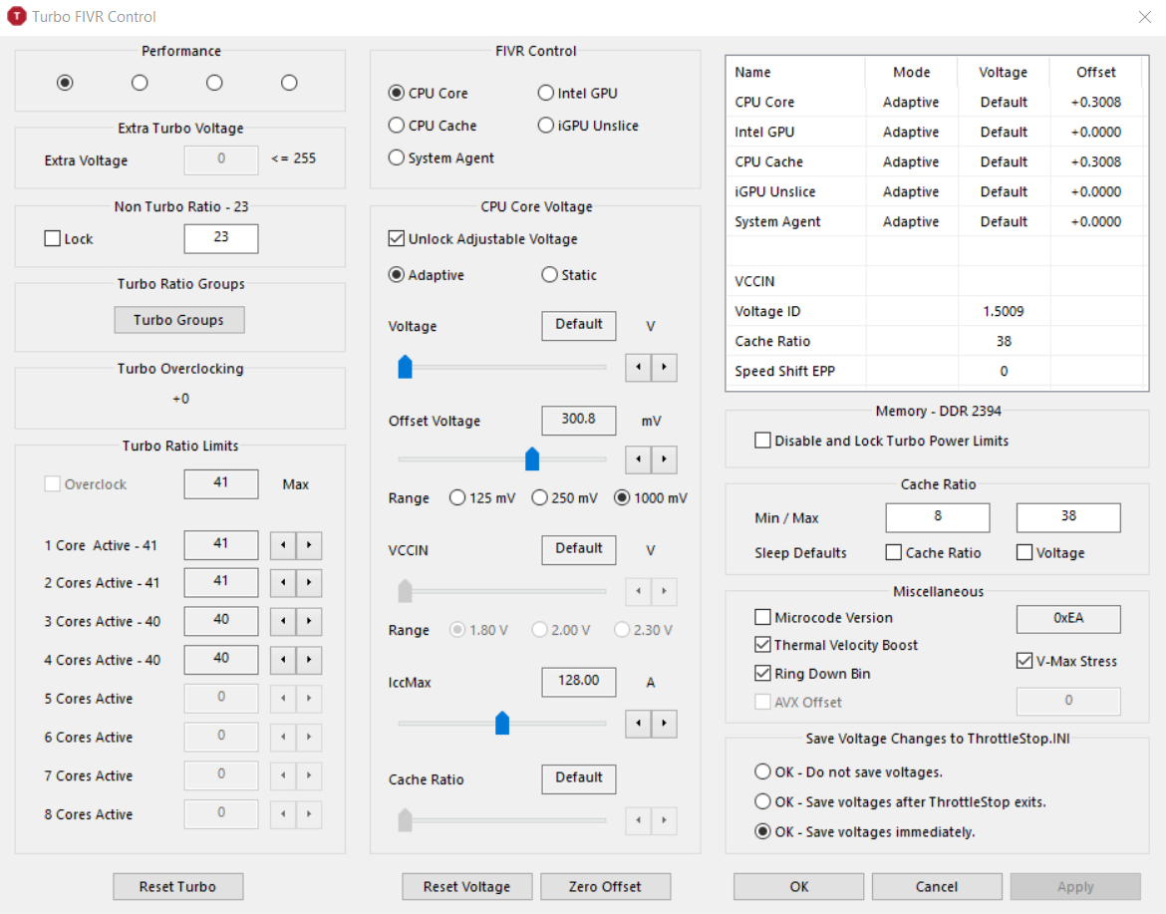Click the Cache Ratio Max field showing 38

click(x=1068, y=517)
